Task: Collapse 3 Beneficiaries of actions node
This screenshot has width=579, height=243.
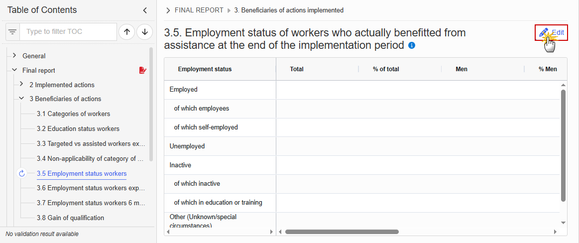Action: (x=21, y=99)
